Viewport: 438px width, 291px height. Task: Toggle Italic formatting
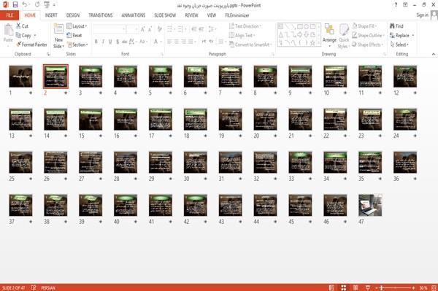pyautogui.click(x=103, y=42)
